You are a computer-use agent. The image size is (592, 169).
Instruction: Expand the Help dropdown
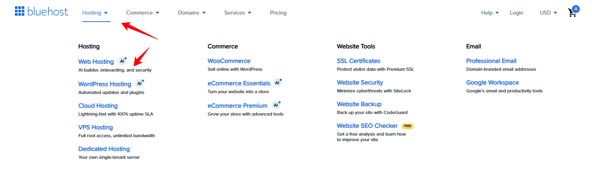(490, 13)
